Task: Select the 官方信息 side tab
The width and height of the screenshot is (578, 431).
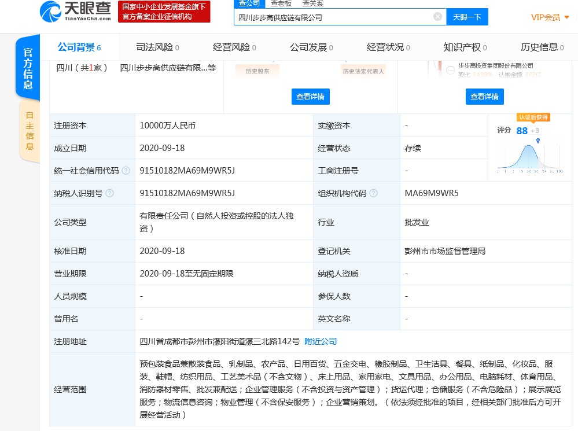Action: [28, 69]
